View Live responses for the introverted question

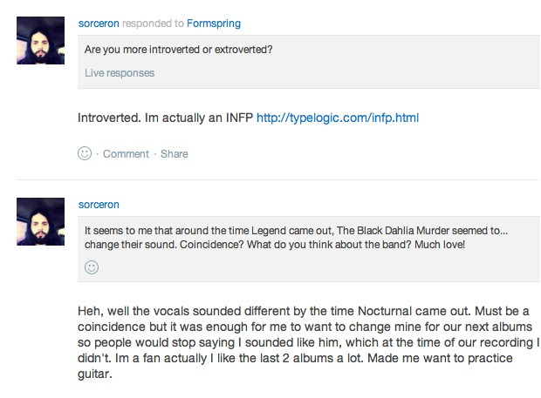pos(120,73)
